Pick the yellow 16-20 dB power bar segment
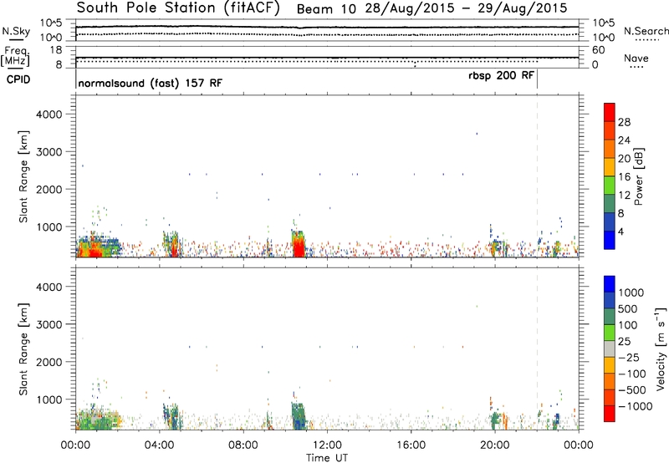This screenshot has height=463, width=669. click(x=610, y=167)
